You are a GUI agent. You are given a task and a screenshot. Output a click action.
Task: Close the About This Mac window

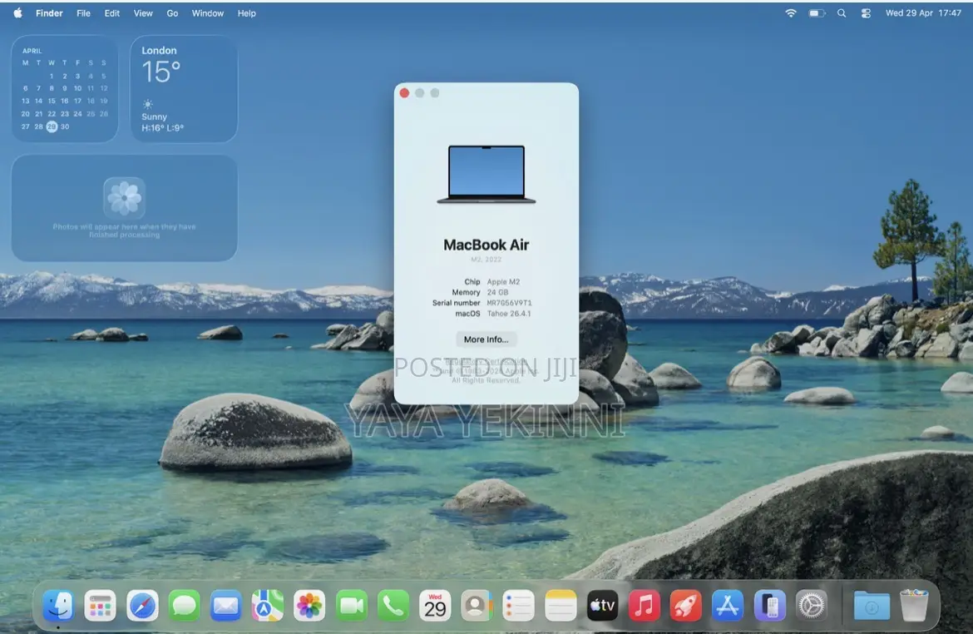405,93
